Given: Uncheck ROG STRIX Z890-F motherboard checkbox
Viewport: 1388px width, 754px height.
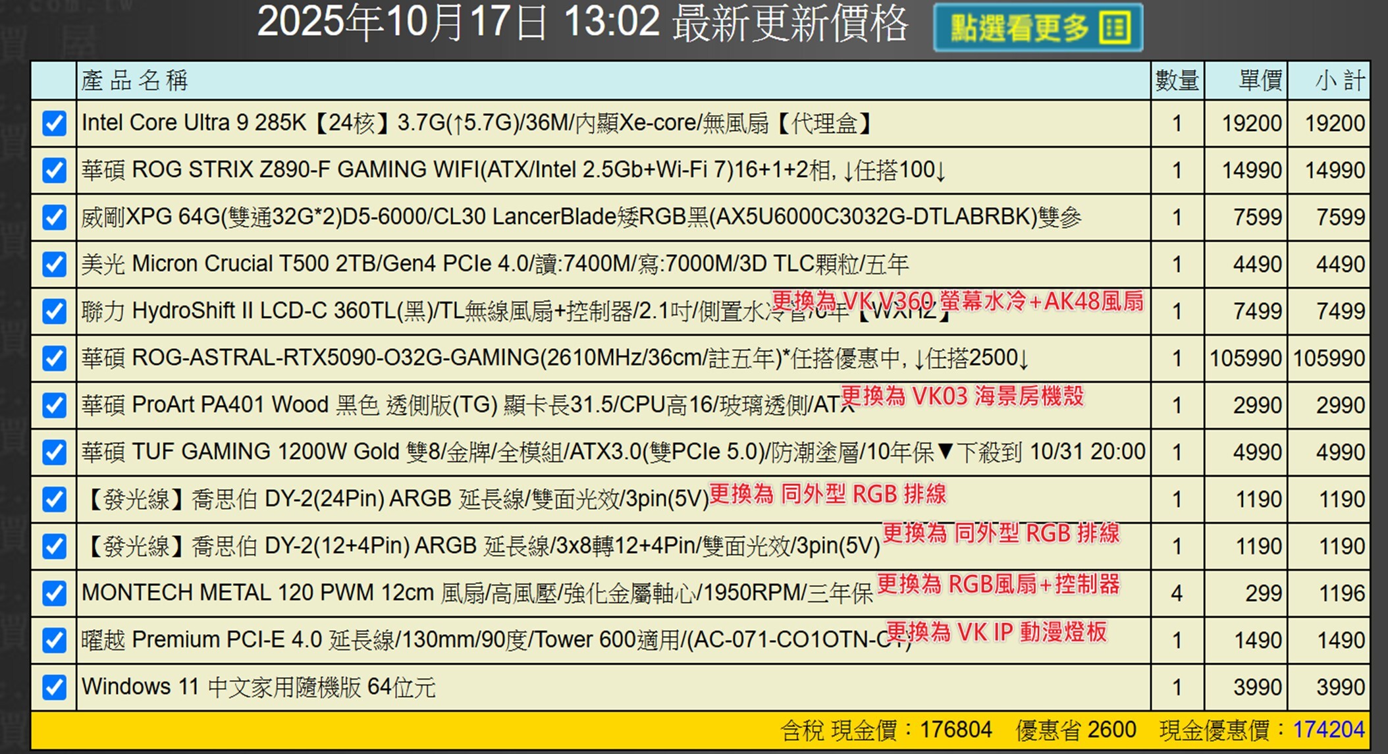Looking at the screenshot, I should point(54,171).
